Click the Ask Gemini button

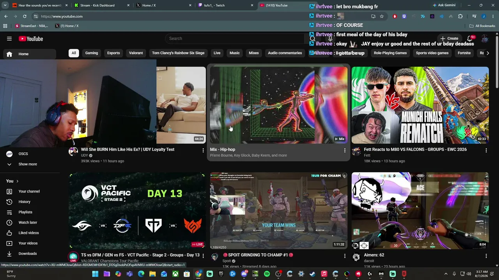pyautogui.click(x=445, y=5)
